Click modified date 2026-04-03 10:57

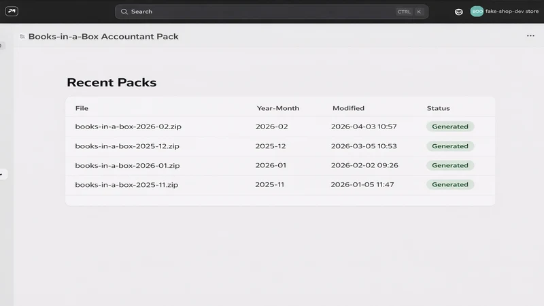click(364, 126)
